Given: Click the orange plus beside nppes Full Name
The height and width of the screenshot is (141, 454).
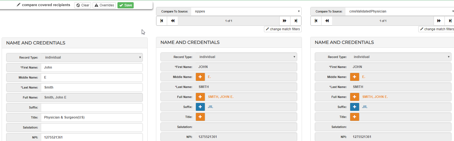Looking at the screenshot, I should coord(200,97).
